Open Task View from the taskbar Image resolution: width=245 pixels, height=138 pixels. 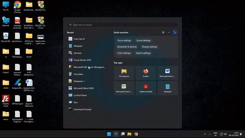[122, 134]
